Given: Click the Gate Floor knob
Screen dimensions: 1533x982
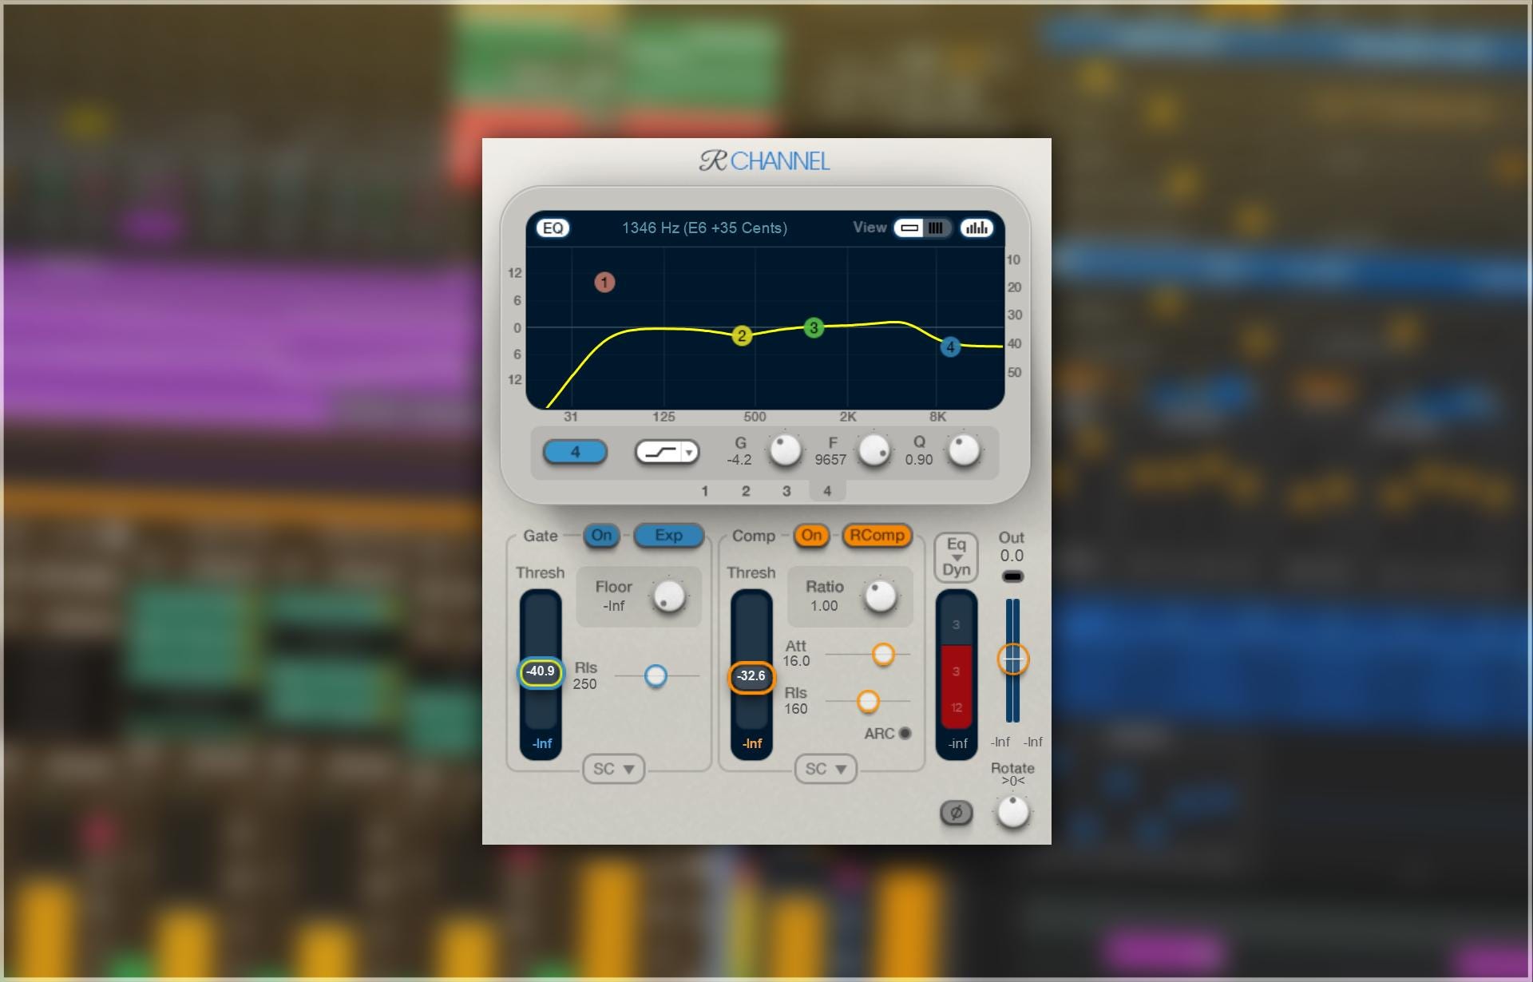Looking at the screenshot, I should [x=669, y=596].
